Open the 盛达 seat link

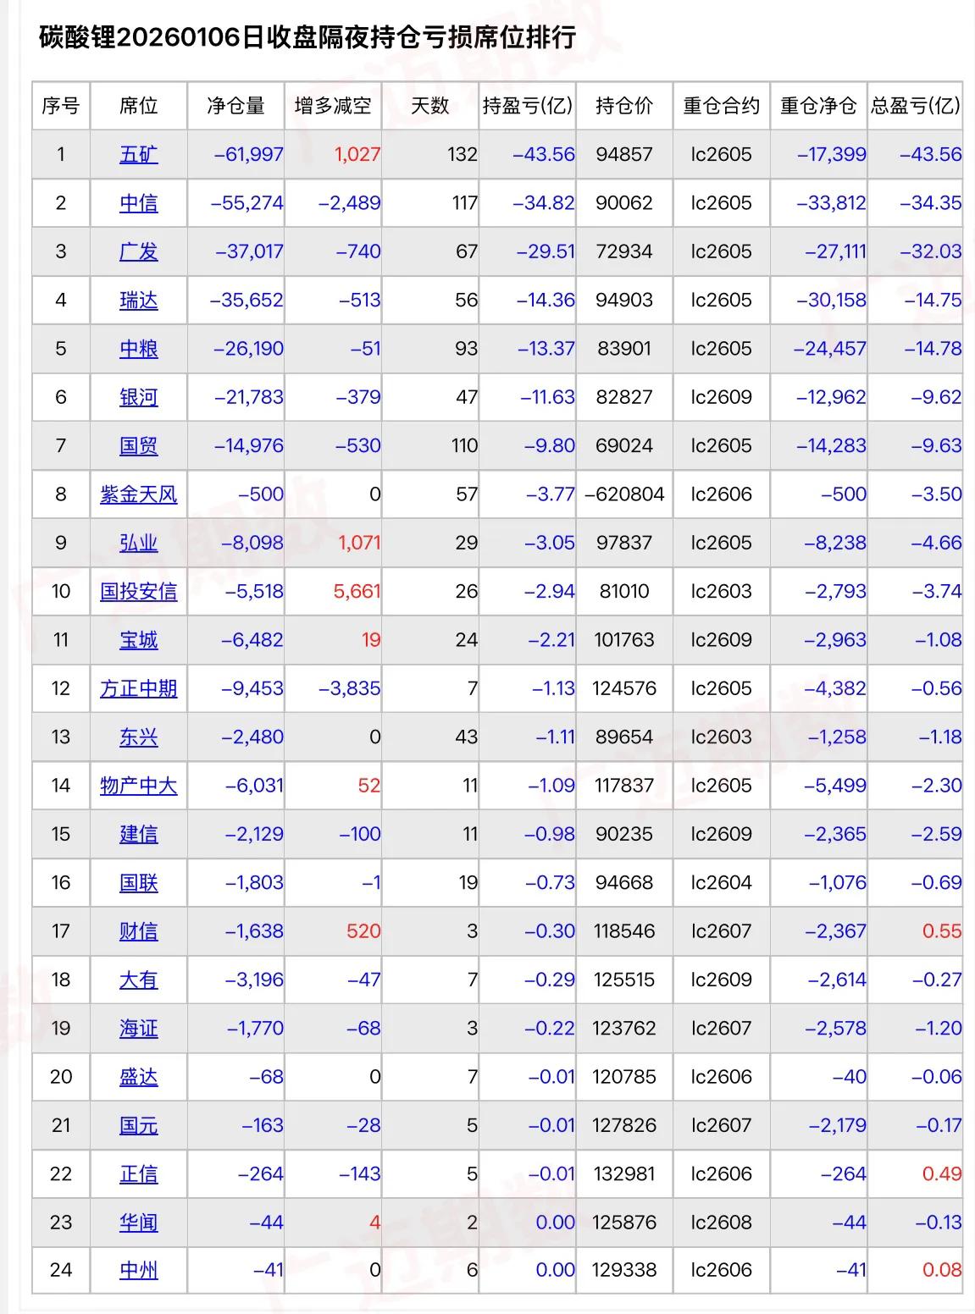[x=138, y=1077]
